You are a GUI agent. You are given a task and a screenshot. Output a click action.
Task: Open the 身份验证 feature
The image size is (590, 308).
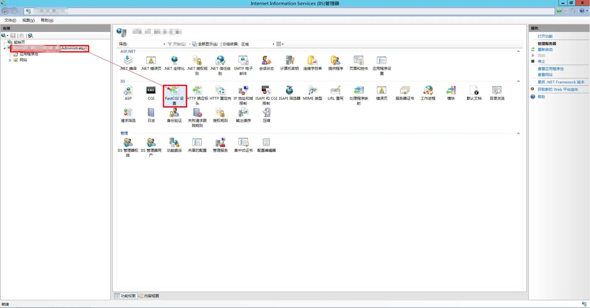[x=174, y=115]
